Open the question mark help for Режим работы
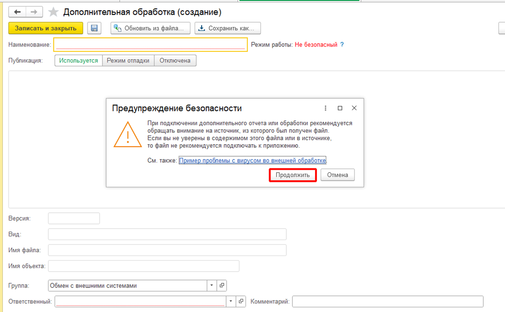505x312 pixels. pyautogui.click(x=342, y=45)
